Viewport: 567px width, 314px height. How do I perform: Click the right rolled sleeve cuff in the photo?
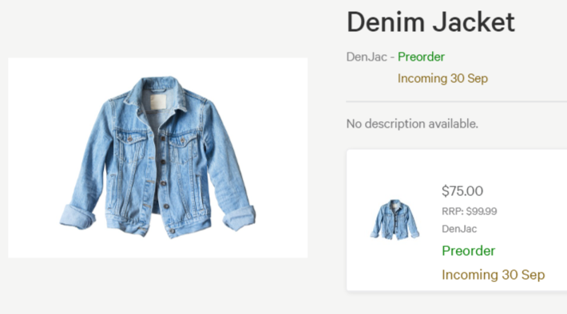click(240, 218)
